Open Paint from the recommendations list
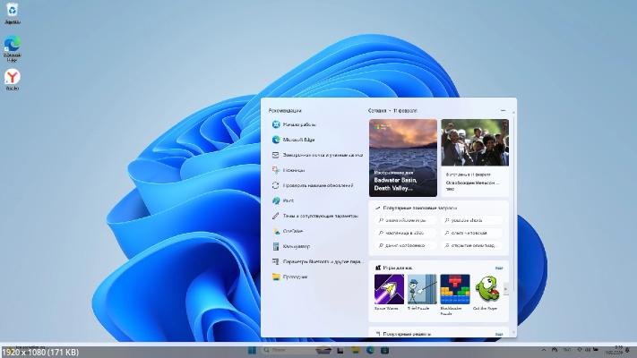This screenshot has width=637, height=358. (x=288, y=200)
